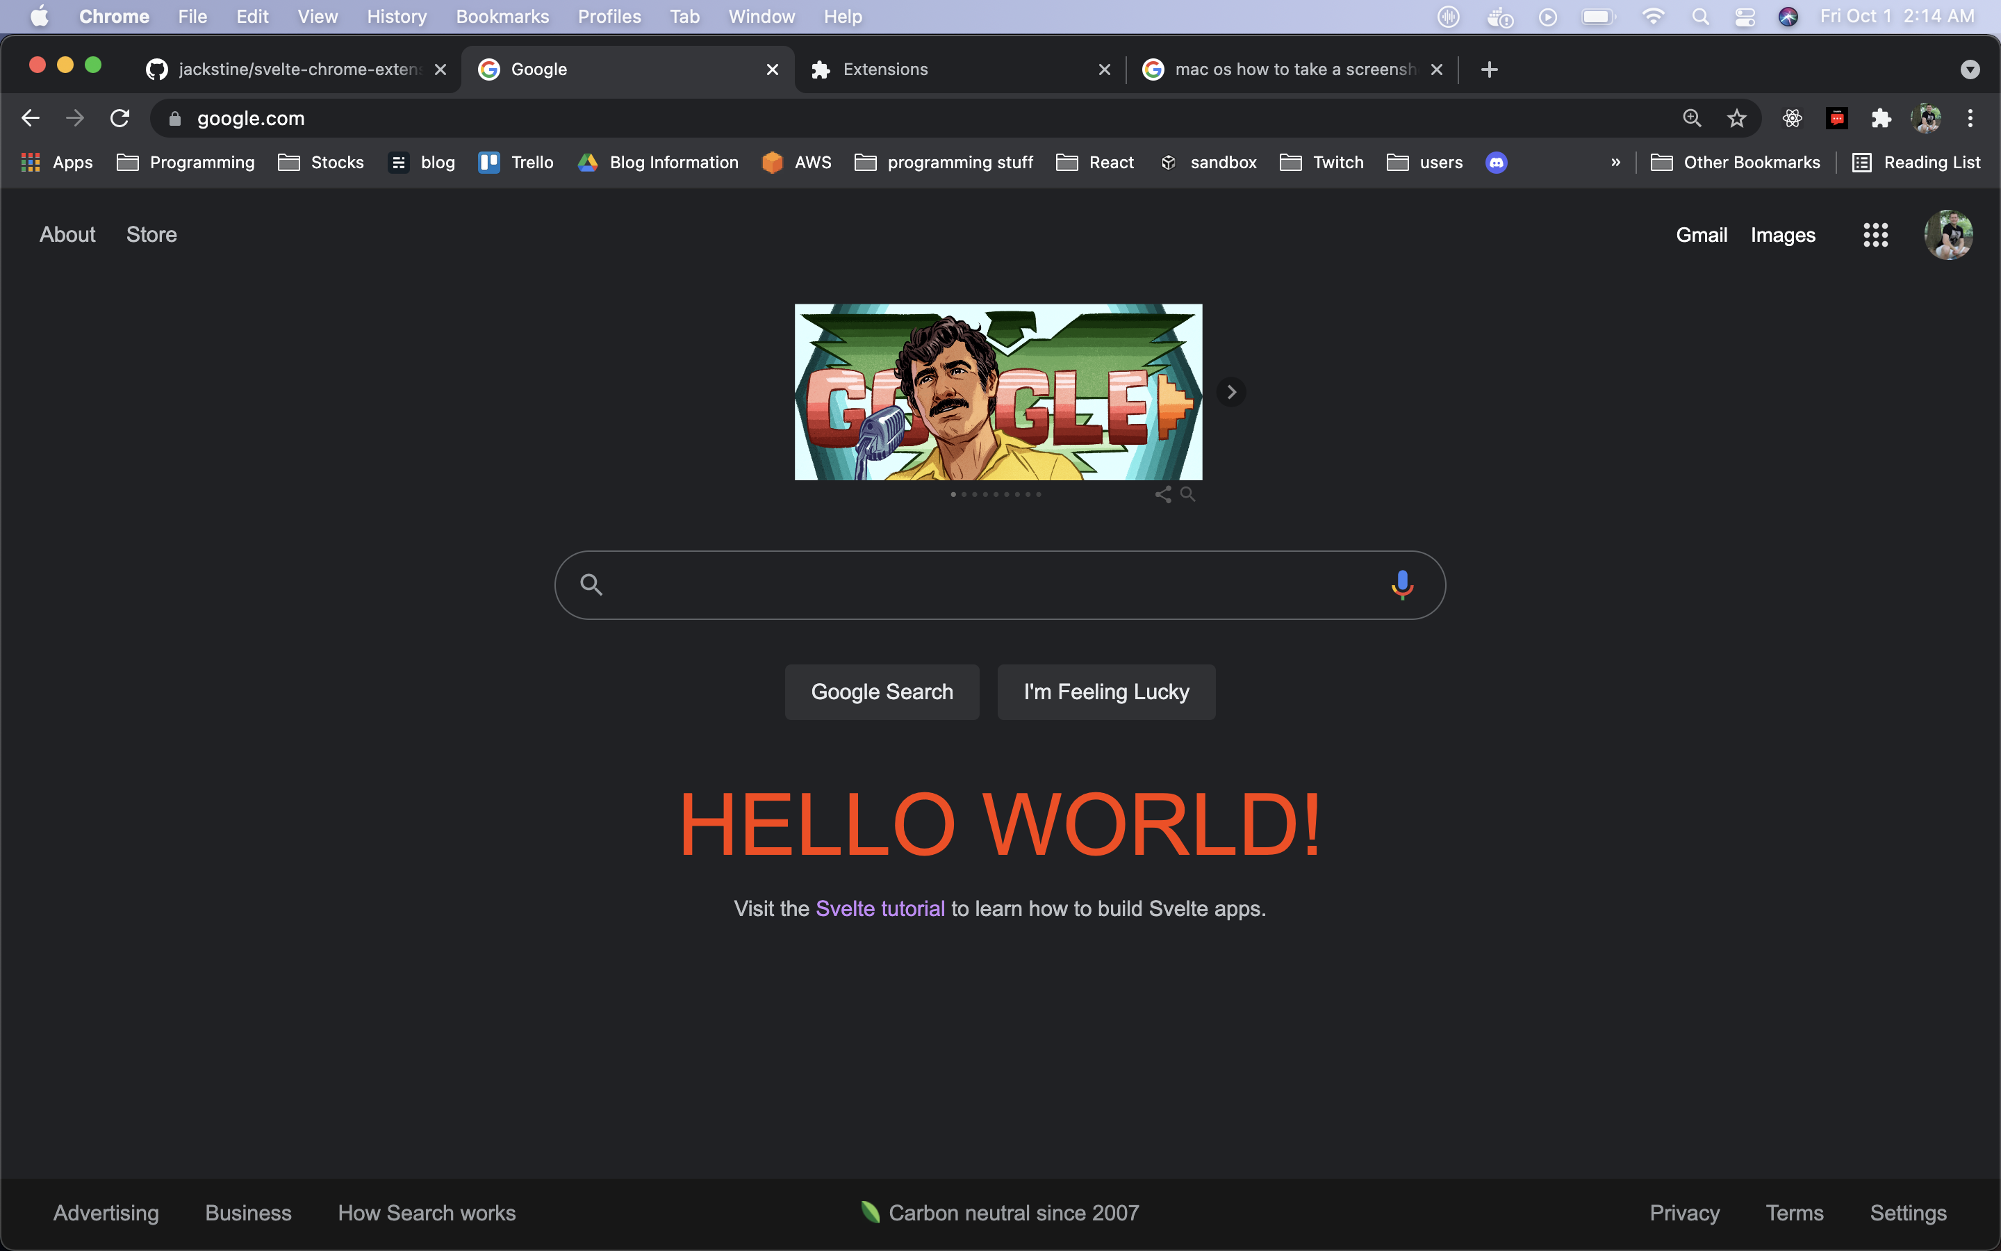This screenshot has width=2001, height=1251.
Task: Open the Svelte tutorial link
Action: tap(880, 908)
